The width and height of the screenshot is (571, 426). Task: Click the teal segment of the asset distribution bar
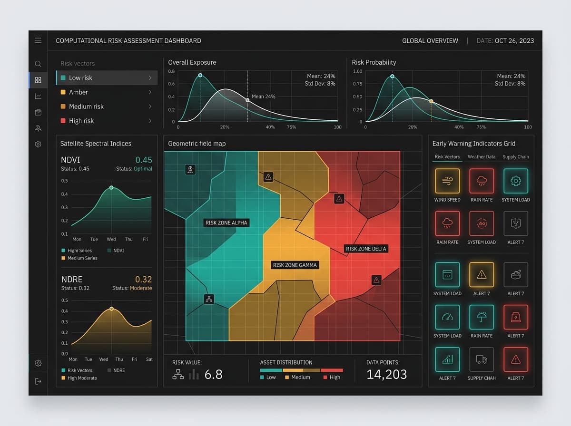click(x=271, y=370)
